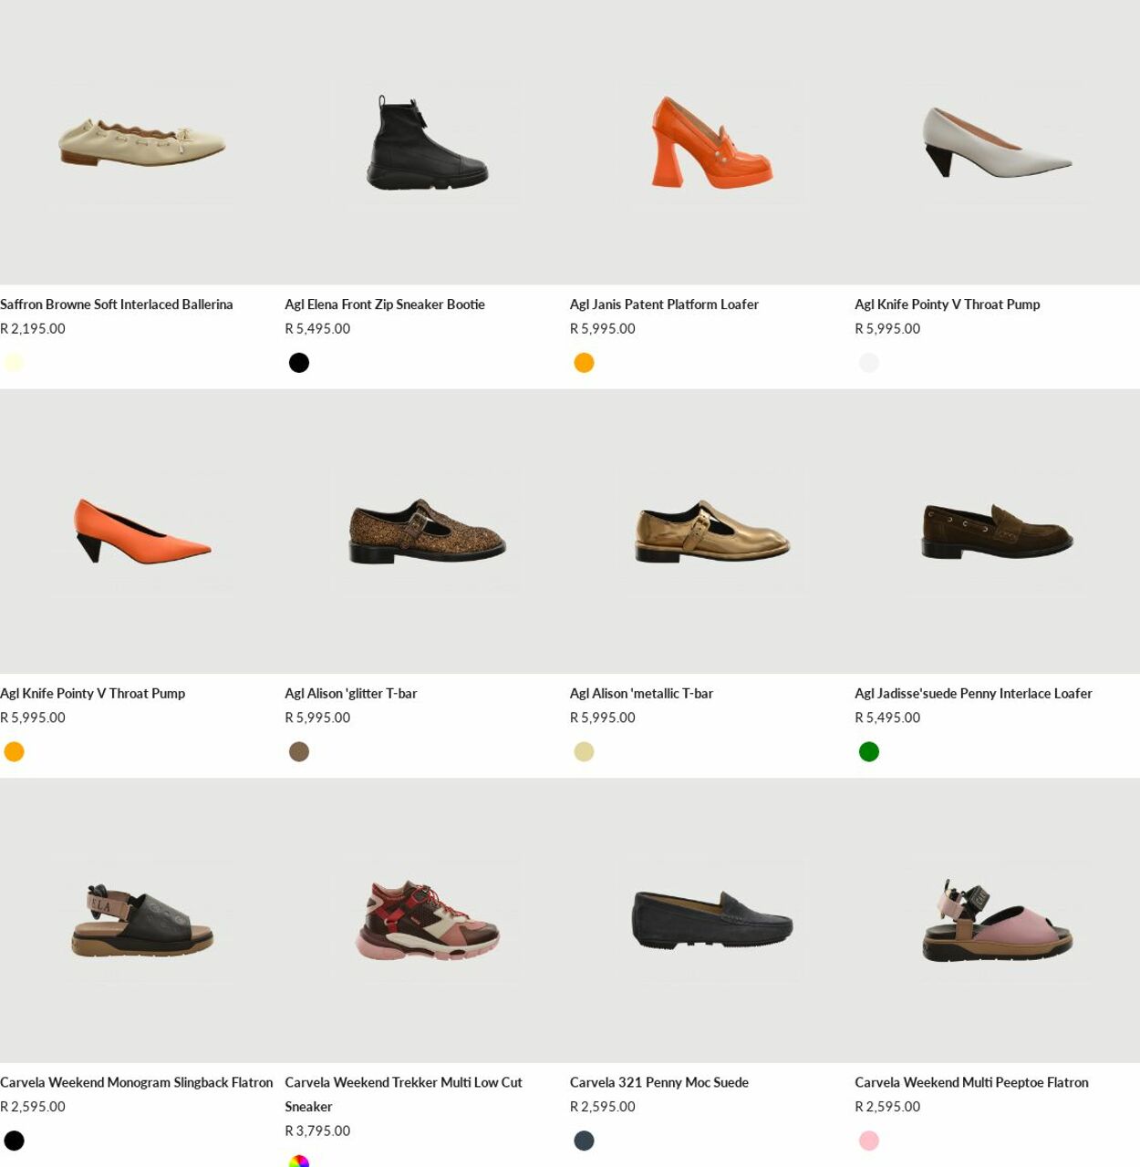Image resolution: width=1140 pixels, height=1167 pixels.
Task: Pick pink swatch under Carvela Multi Peeptoe Flatron
Action: click(869, 1141)
